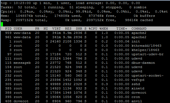Image resolution: width=170 pixels, height=103 pixels.
Task: Click the udevd command for PID 111
Action: (x=137, y=59)
